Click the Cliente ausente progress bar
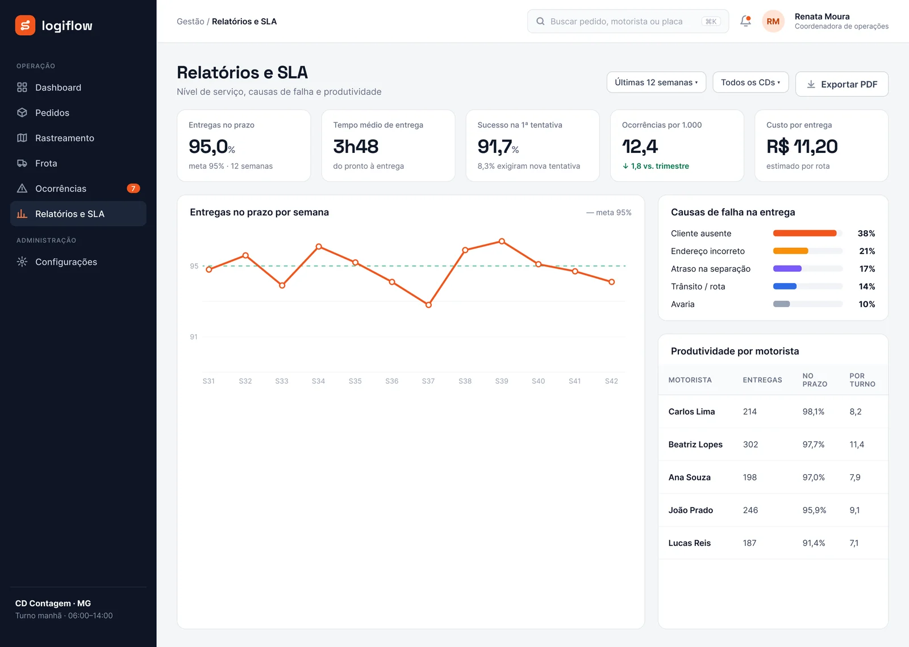Image resolution: width=909 pixels, height=647 pixels. coord(808,233)
